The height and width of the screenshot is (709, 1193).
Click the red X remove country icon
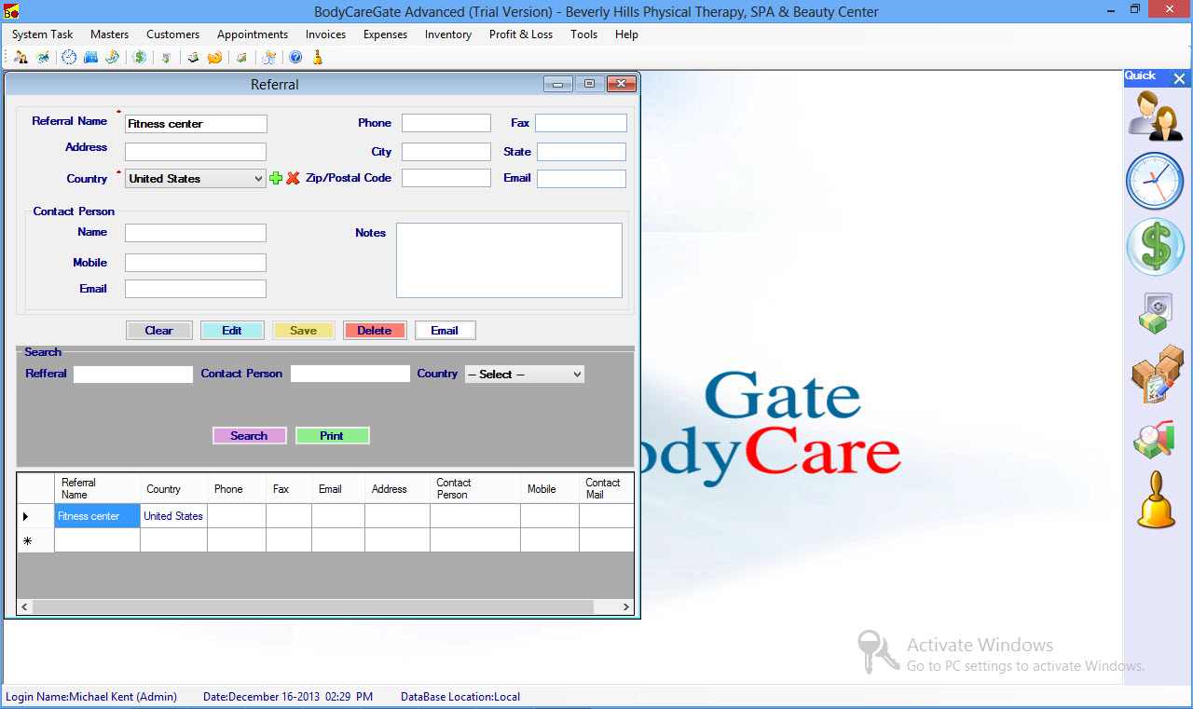click(x=293, y=178)
